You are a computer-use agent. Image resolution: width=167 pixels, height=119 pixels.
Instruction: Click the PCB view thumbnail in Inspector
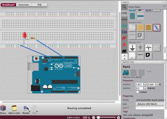point(141,73)
